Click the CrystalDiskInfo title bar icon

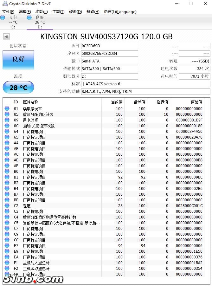[5, 3]
